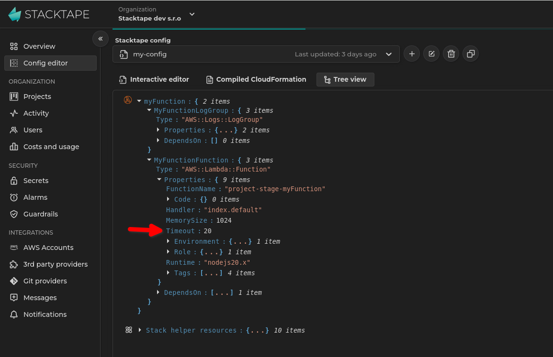Click the AWS logo icon
The height and width of the screenshot is (357, 553).
click(14, 247)
